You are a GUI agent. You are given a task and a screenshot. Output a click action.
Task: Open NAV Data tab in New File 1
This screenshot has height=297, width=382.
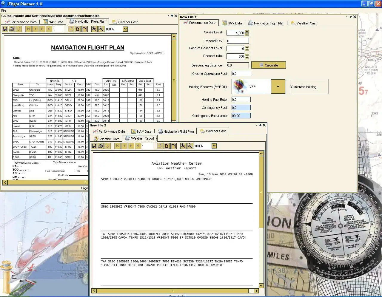pos(232,23)
